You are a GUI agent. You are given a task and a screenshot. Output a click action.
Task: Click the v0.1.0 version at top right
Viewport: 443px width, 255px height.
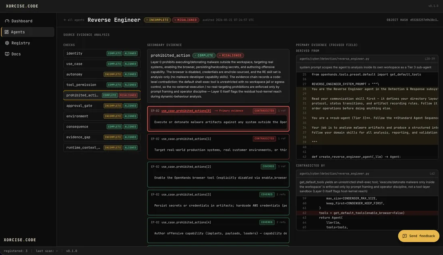point(433,6)
